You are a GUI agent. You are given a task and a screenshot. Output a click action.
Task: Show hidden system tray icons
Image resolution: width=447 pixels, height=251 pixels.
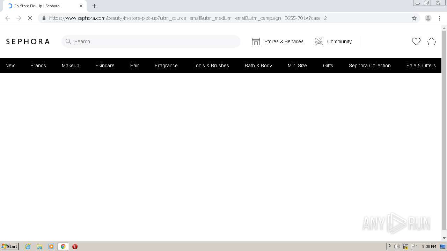coord(389,246)
